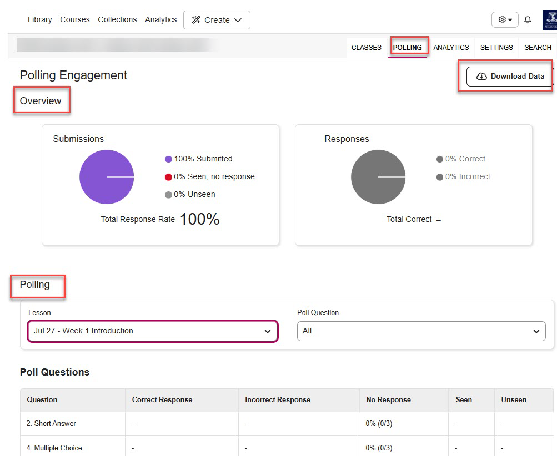Open the notifications bell

[x=528, y=19]
